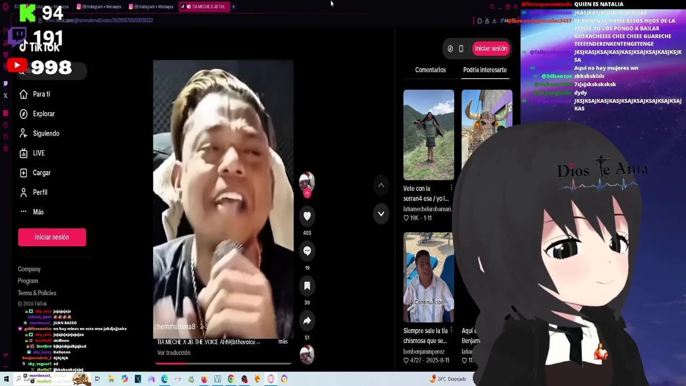
Task: Click the live TV icon beside LIVE
Action: coord(23,153)
